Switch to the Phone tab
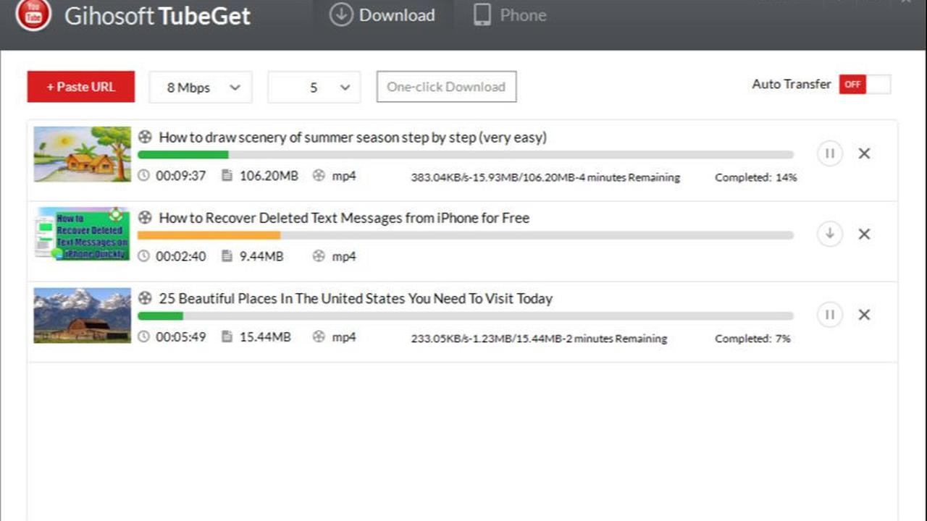The height and width of the screenshot is (521, 927). (x=510, y=15)
